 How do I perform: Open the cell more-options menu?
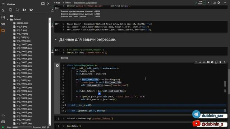[x=224, y=62]
